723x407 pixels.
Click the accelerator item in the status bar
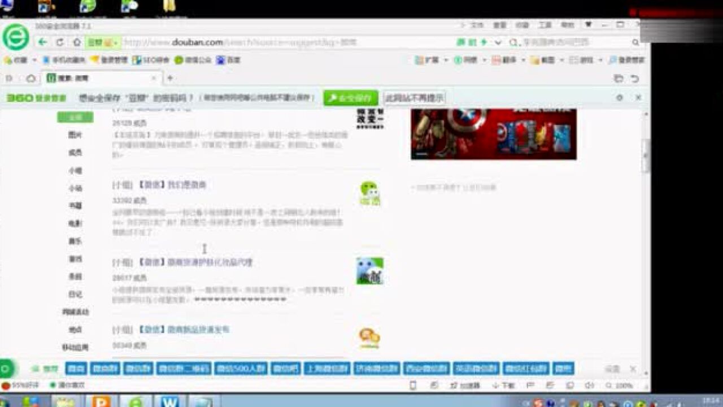(465, 386)
